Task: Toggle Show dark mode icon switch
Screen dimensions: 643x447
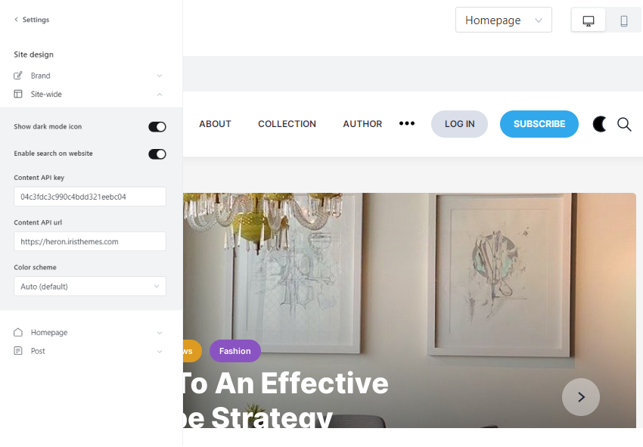Action: click(x=157, y=127)
